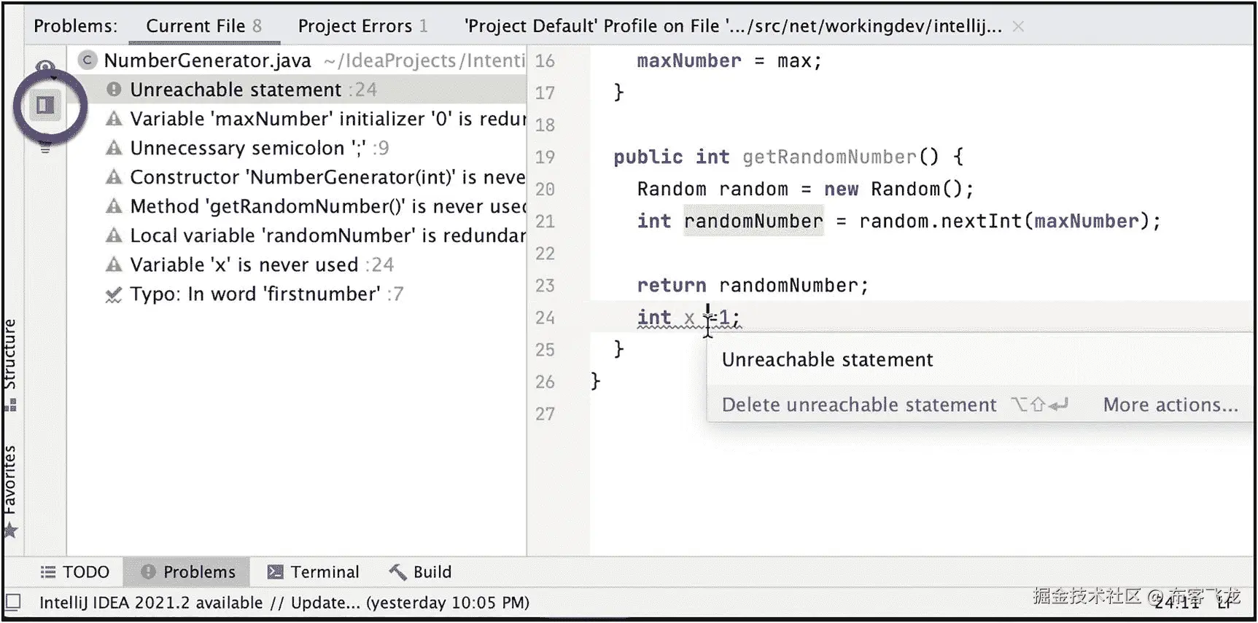Apply Delete unreachable statement quick fix
This screenshot has height=623, width=1258.
click(859, 404)
